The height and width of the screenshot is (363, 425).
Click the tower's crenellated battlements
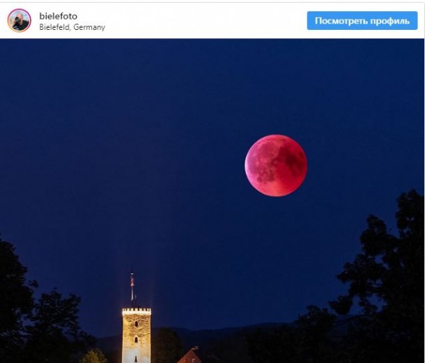click(x=137, y=312)
